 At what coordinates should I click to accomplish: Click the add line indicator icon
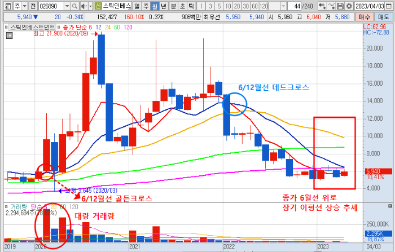point(331,6)
